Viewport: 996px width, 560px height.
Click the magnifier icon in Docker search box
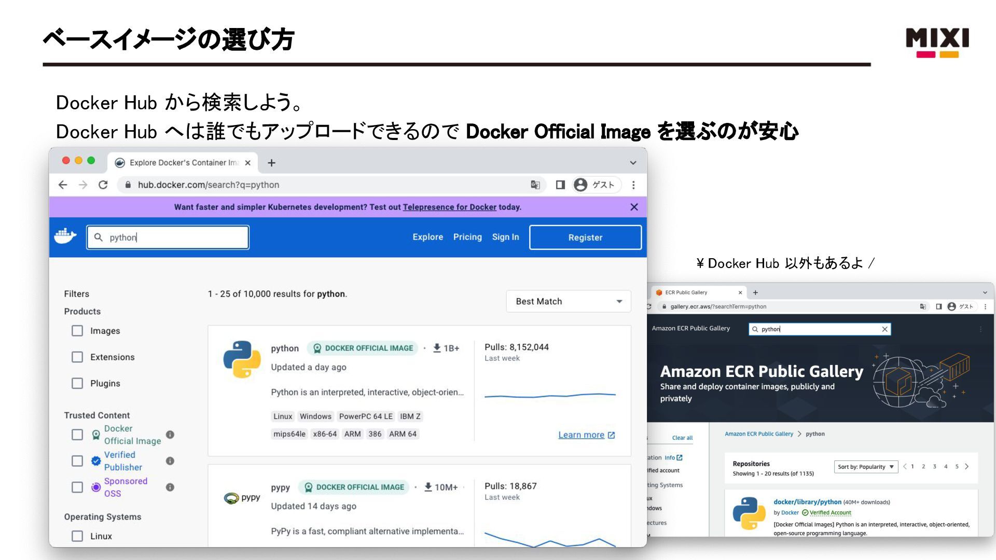(x=99, y=237)
